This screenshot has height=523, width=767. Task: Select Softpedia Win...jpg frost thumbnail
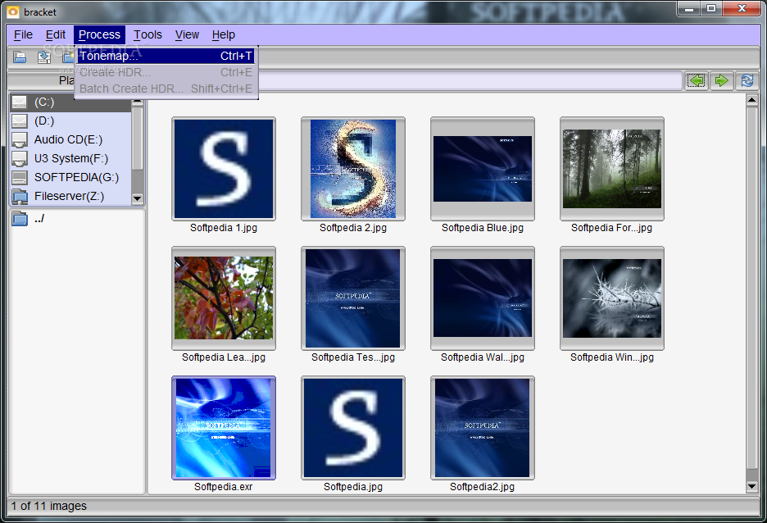pos(612,298)
